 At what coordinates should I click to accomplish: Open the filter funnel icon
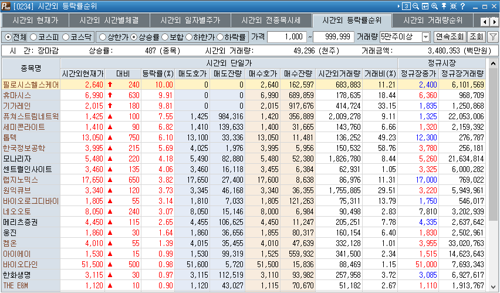point(493,37)
